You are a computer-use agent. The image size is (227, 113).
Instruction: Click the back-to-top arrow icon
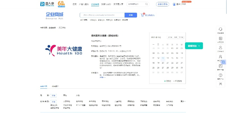coord(220,84)
